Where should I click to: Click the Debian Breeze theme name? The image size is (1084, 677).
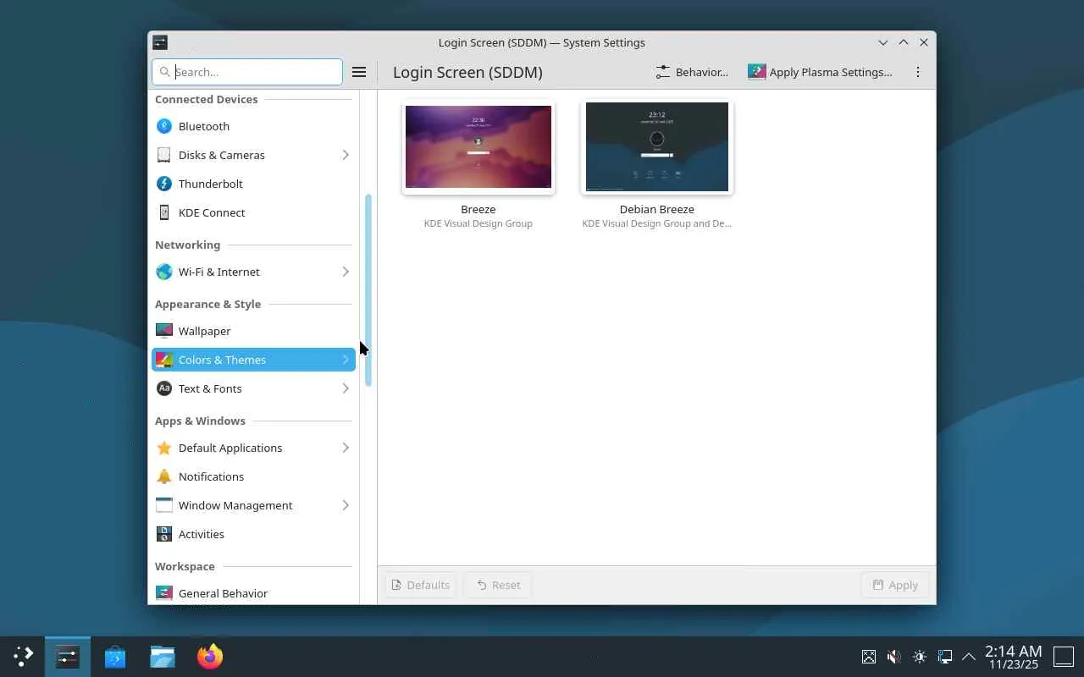click(657, 209)
